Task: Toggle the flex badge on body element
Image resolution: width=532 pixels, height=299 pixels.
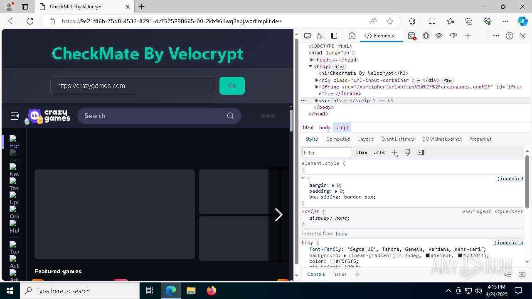Action: (340, 67)
